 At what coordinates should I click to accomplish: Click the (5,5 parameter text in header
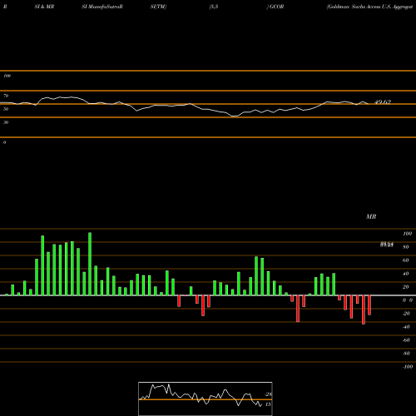tap(214, 7)
